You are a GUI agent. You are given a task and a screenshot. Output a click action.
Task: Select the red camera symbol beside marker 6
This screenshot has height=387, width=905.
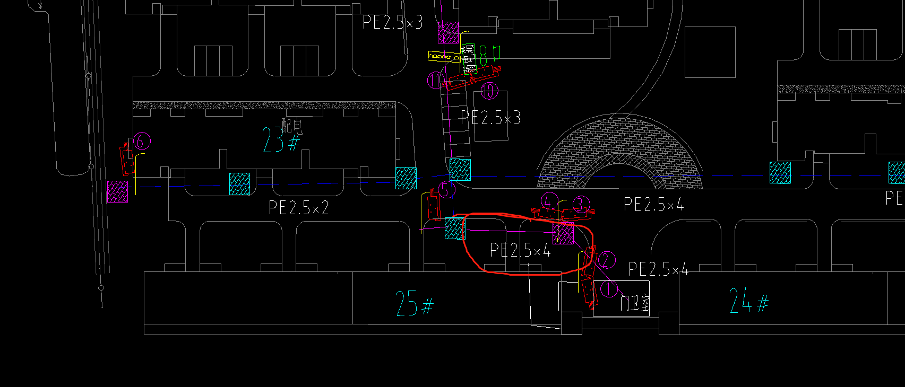coord(127,160)
